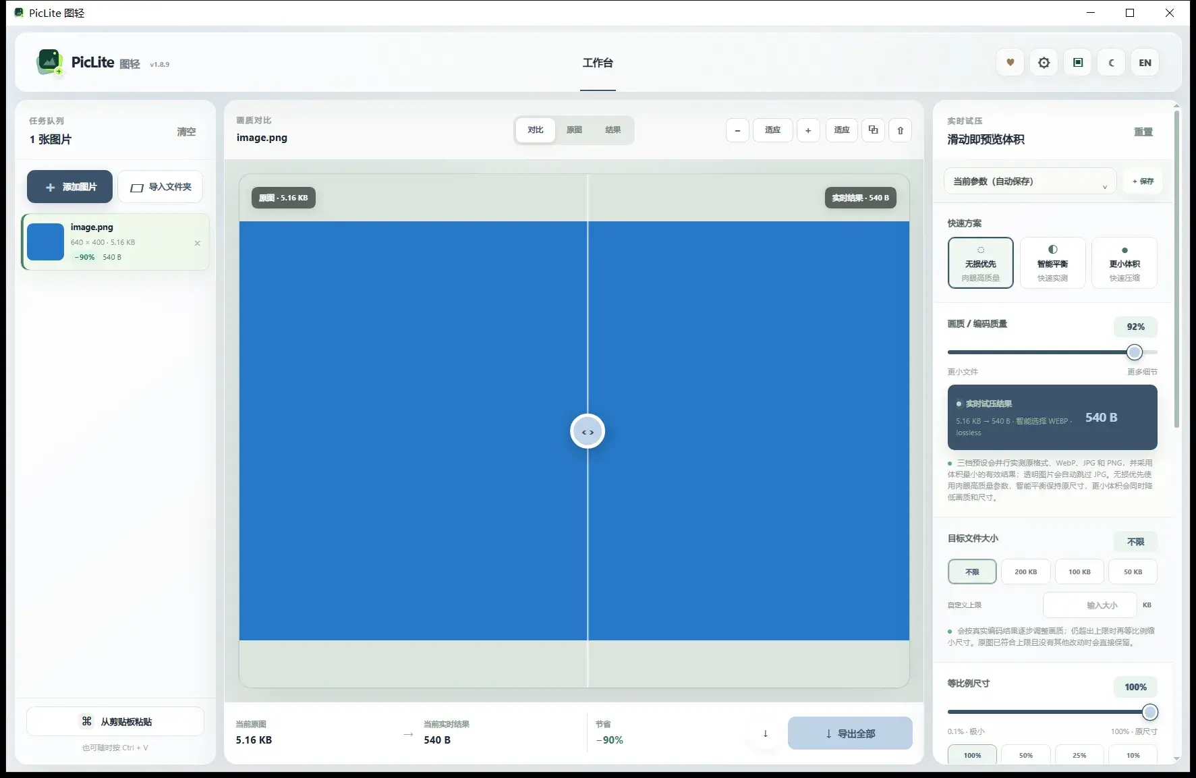The image size is (1196, 778).
Task: Clear the queue with 清空
Action: [x=186, y=132]
